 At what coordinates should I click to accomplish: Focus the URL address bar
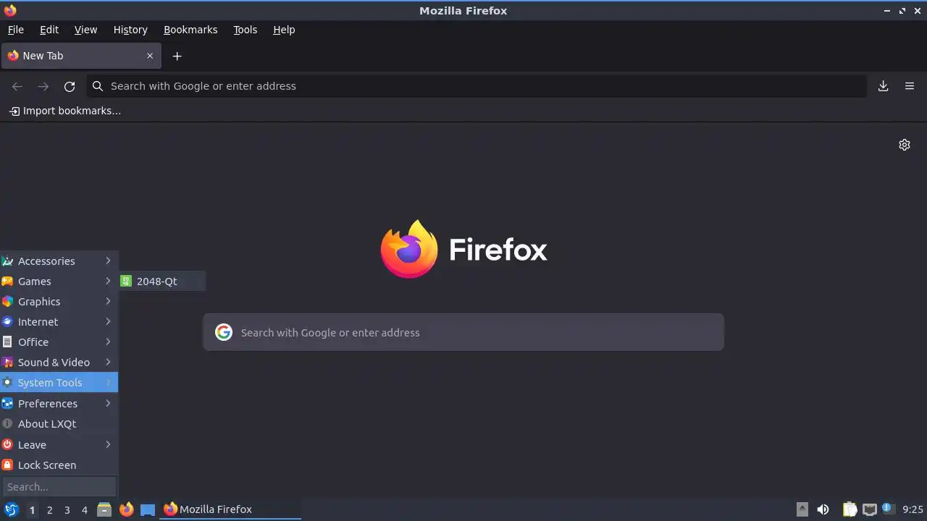(477, 86)
